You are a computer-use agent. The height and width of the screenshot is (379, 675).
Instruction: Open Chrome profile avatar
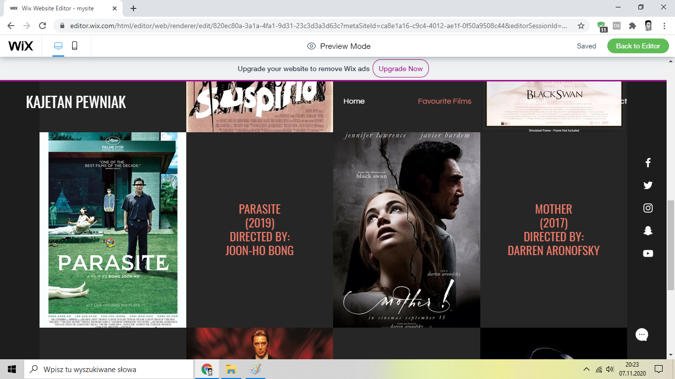(x=648, y=26)
